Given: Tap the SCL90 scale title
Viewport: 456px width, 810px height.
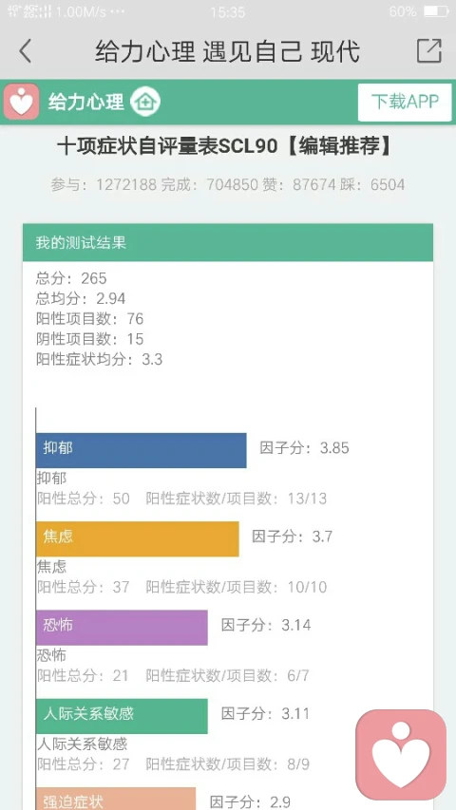Looking at the screenshot, I should pos(225,147).
